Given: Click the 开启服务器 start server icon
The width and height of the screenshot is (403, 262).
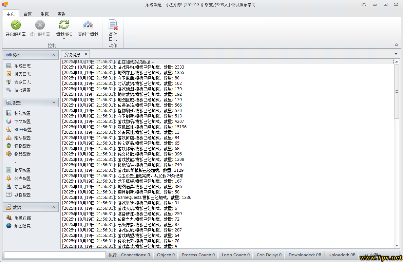Looking at the screenshot, I should (x=16, y=25).
